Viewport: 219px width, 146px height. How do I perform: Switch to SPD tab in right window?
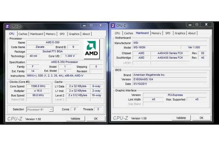(168, 33)
